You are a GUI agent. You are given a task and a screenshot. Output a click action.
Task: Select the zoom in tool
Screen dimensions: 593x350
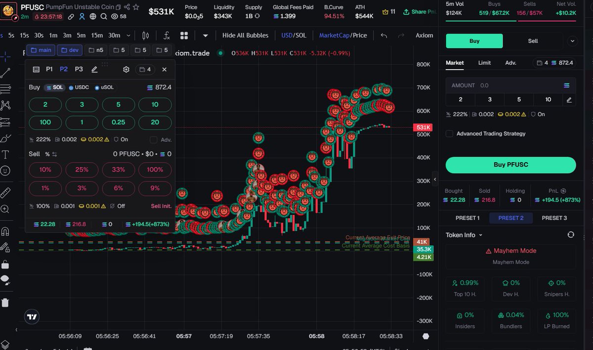[x=5, y=209]
